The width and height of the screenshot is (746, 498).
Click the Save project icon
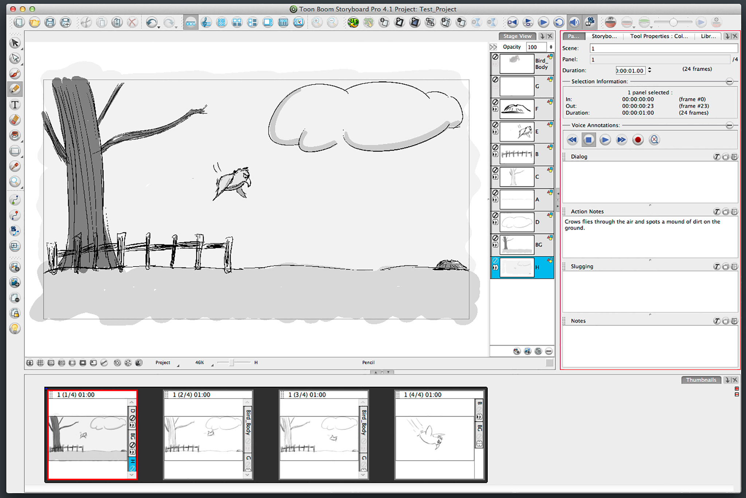50,23
